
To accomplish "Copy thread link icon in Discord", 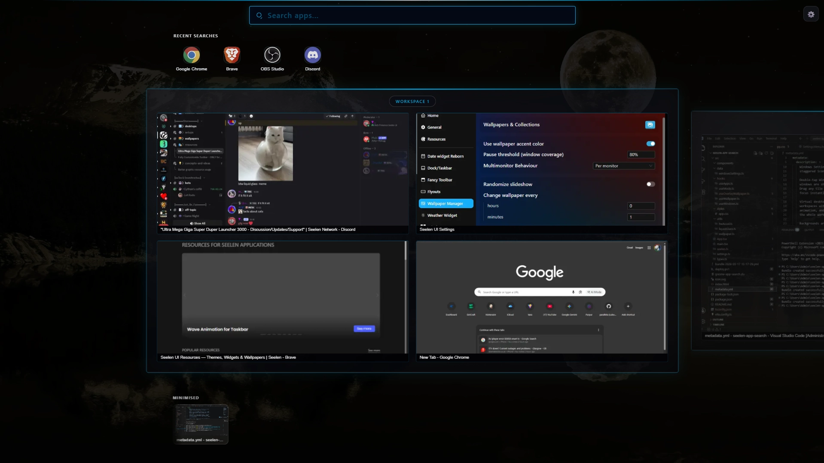I will coord(346,116).
